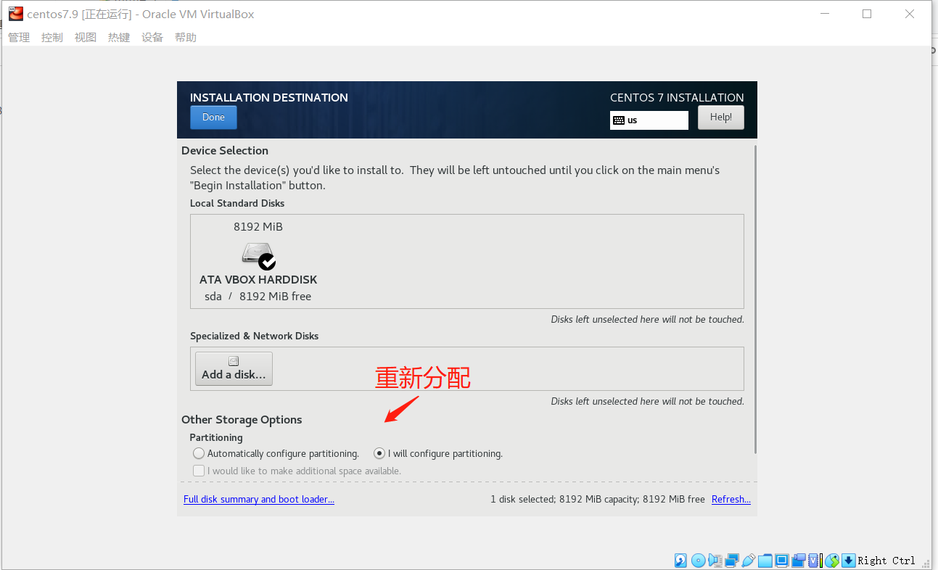Click the Other Storage Options heading
The width and height of the screenshot is (938, 570).
click(x=242, y=419)
